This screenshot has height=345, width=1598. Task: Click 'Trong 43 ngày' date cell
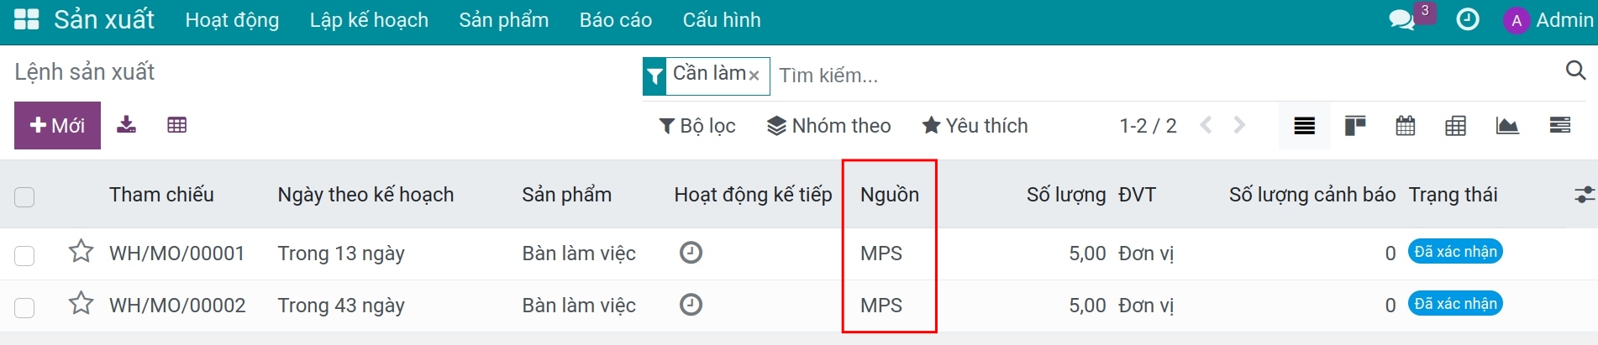pyautogui.click(x=341, y=306)
